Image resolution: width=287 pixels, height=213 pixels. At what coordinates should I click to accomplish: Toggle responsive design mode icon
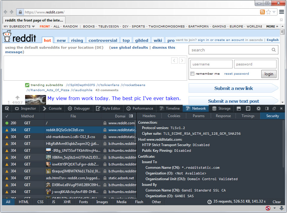248,108
